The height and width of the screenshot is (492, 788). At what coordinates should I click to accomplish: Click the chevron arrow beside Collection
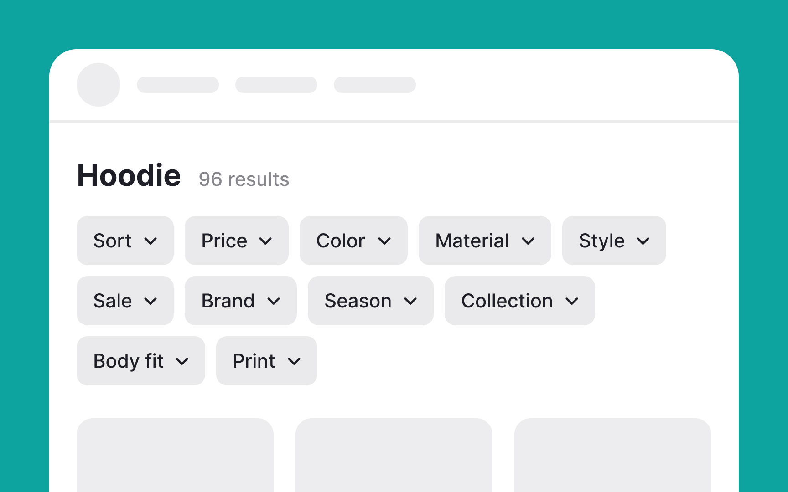pyautogui.click(x=572, y=301)
